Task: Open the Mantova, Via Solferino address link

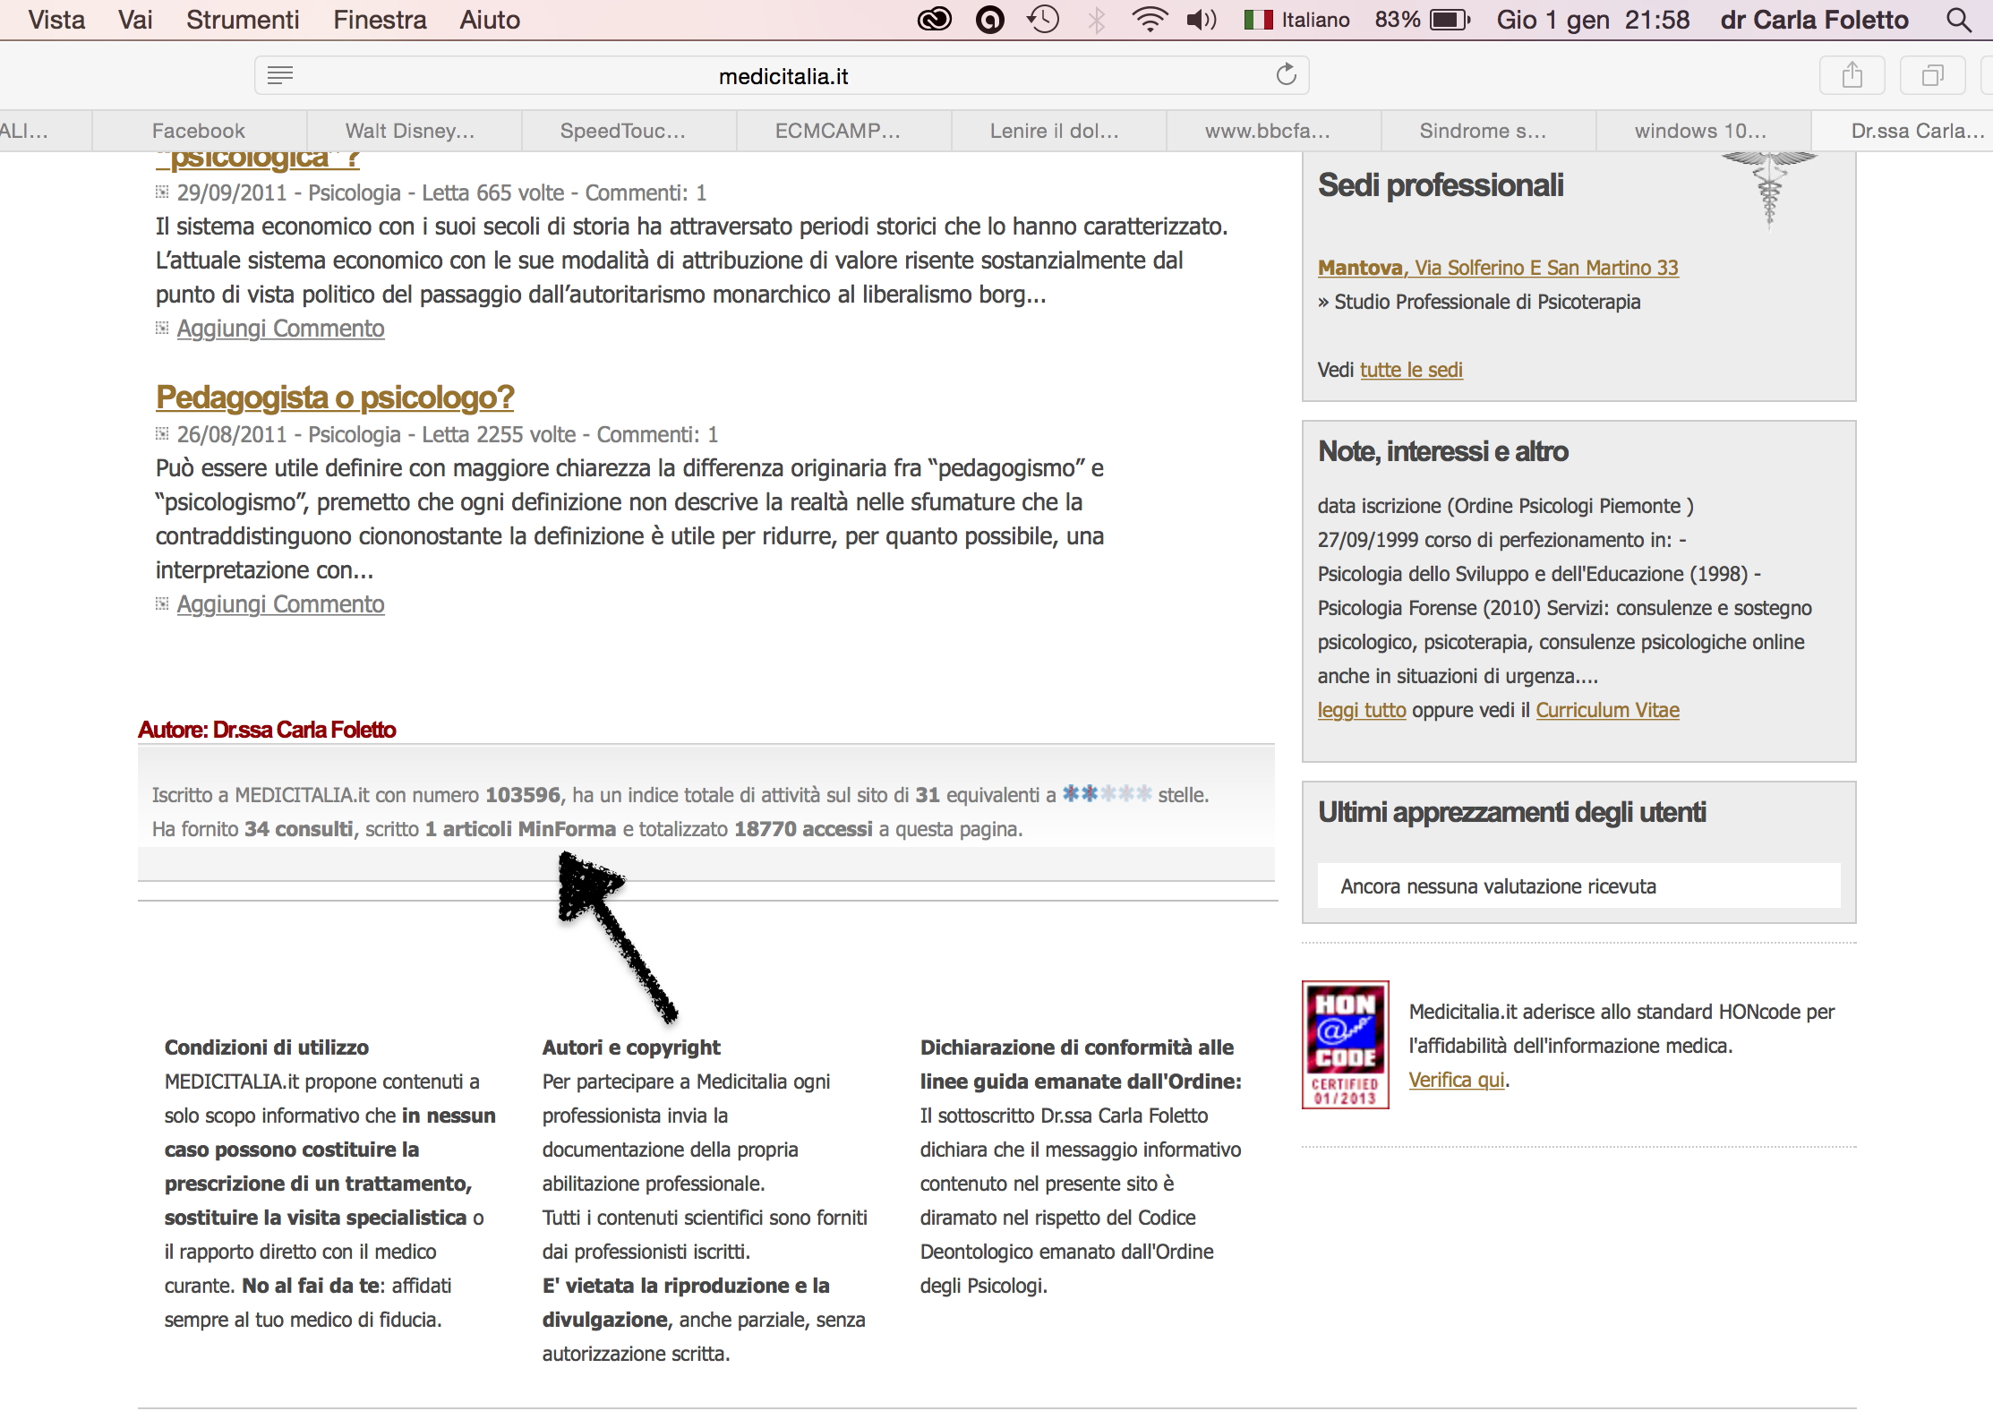Action: point(1498,268)
